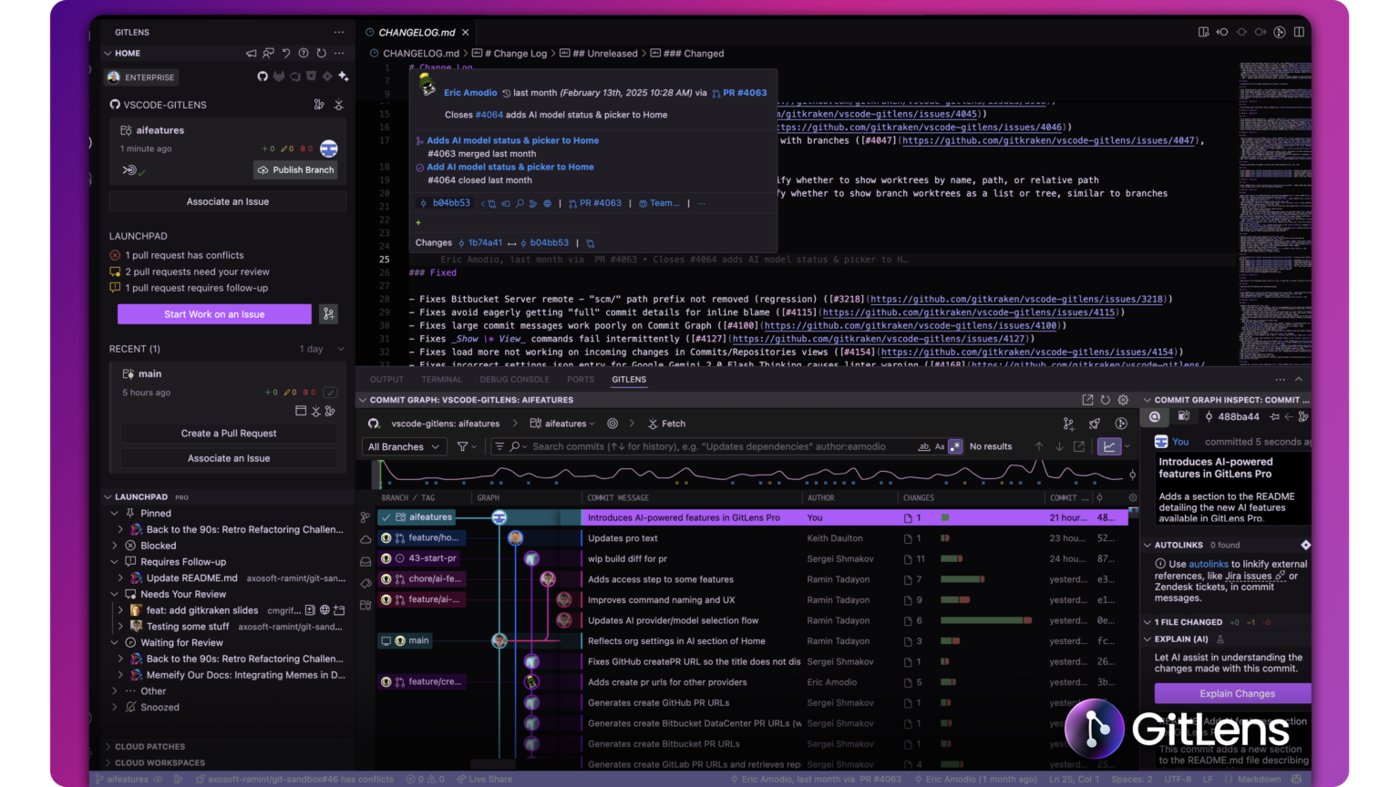Switch to the TERMINAL tab

click(x=441, y=379)
